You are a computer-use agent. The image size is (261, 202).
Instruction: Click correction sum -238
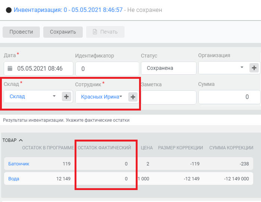coord(244,164)
